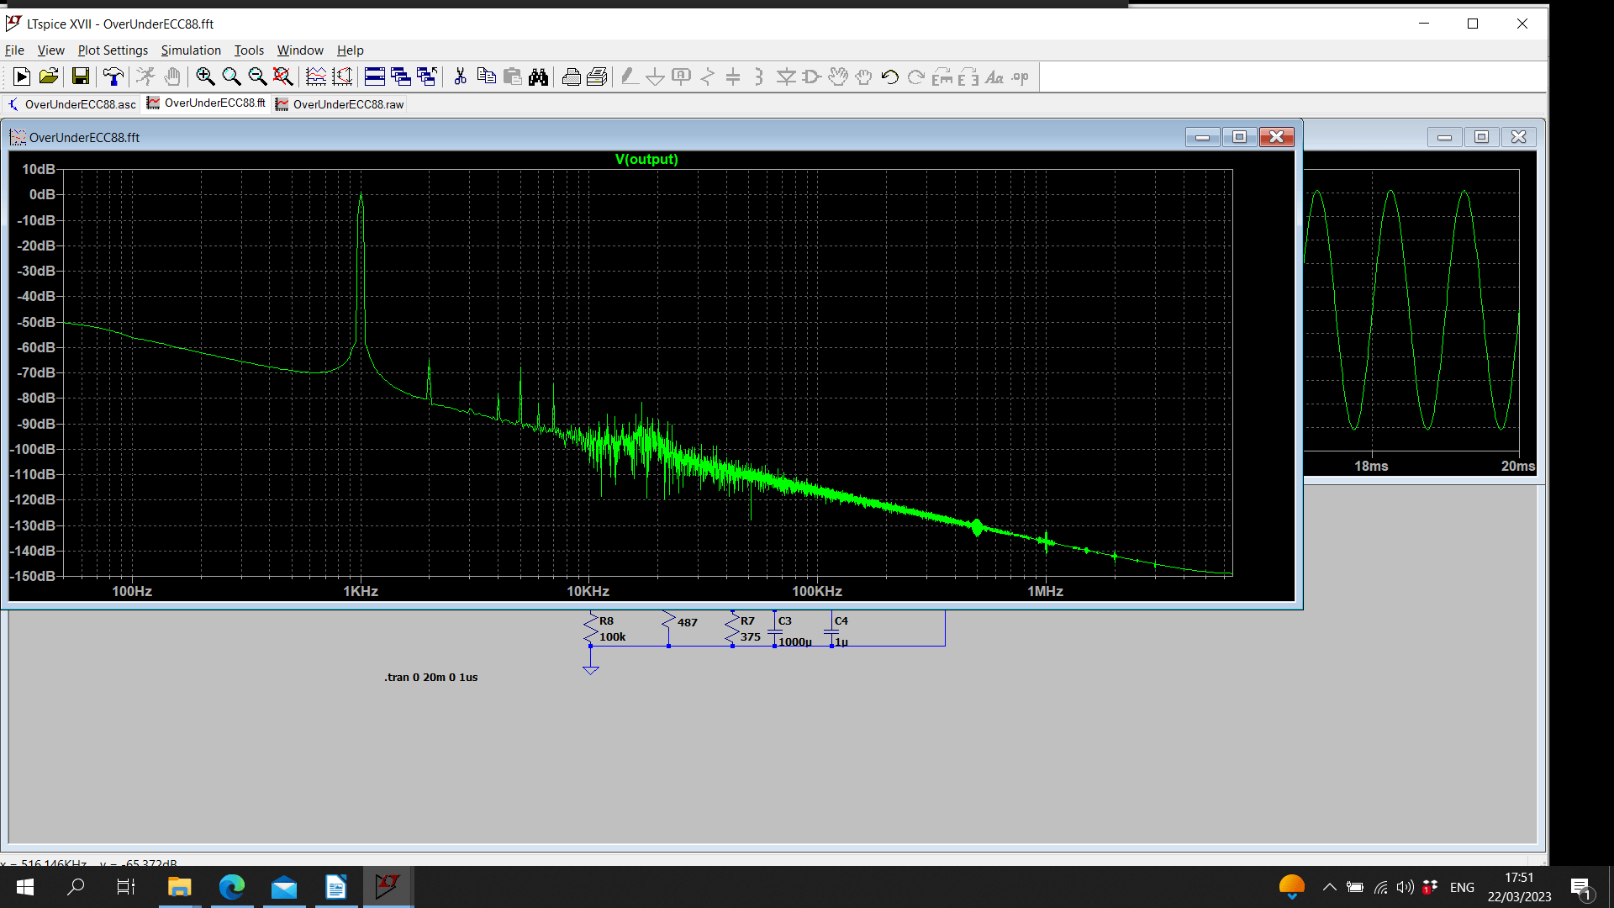Switch to OverUnderECC88.raw tab
The image size is (1614, 908).
click(x=340, y=104)
